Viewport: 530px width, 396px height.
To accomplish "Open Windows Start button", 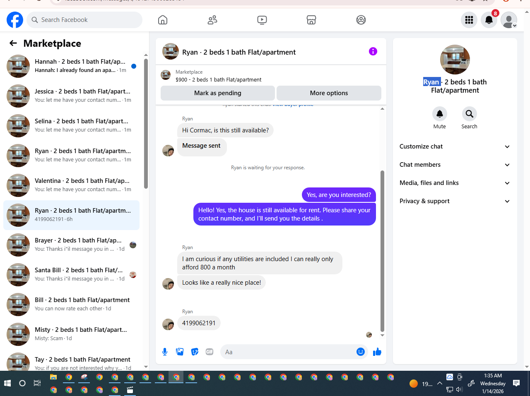I will click(x=7, y=383).
